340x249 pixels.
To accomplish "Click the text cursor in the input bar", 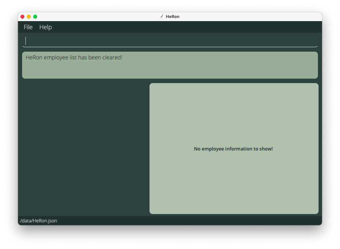I will (x=26, y=41).
